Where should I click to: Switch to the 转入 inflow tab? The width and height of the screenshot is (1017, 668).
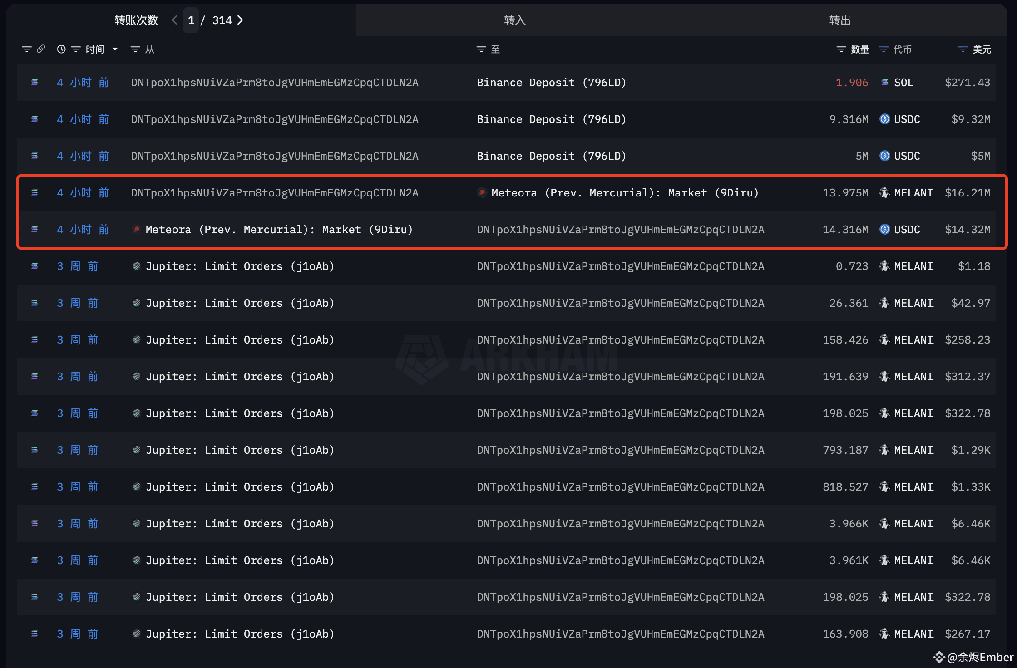[515, 20]
